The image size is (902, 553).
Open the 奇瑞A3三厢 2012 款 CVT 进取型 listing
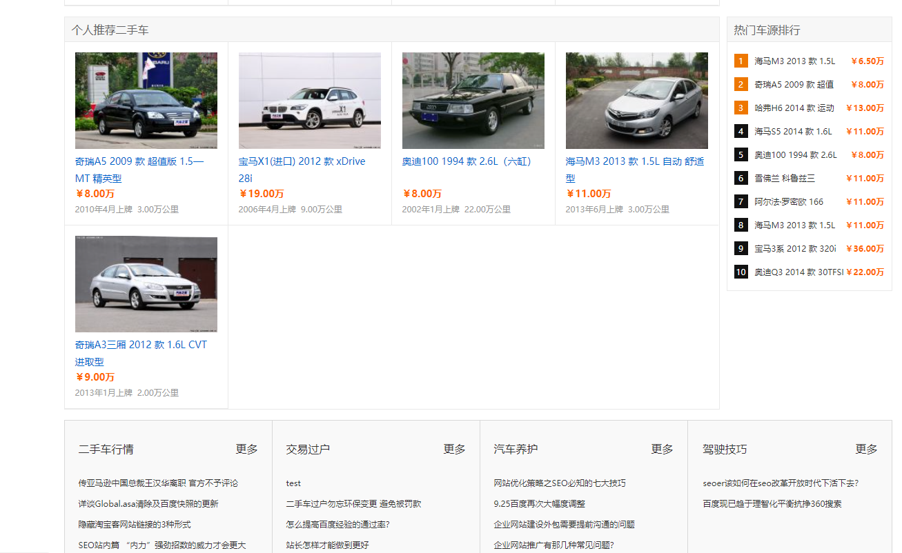[141, 352]
